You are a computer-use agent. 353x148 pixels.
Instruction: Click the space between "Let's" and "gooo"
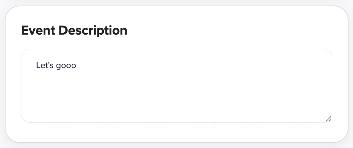(x=54, y=66)
